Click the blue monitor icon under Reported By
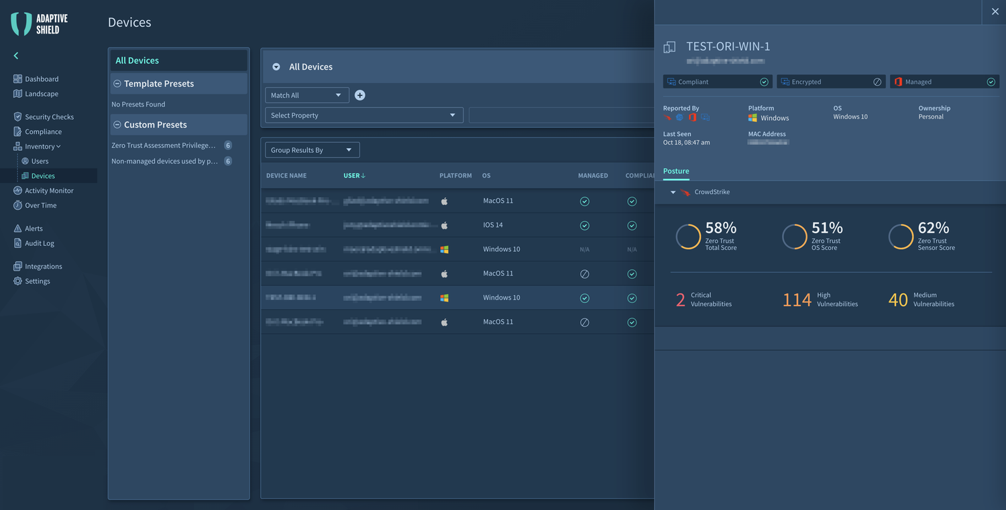 (x=705, y=117)
